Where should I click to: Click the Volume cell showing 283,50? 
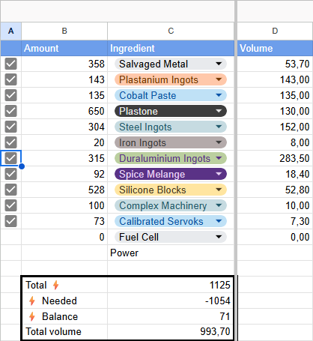click(275, 158)
